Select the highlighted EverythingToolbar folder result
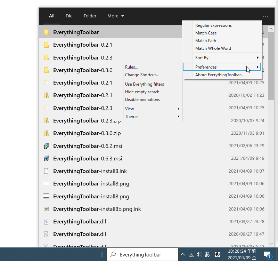Image resolution: width=278 pixels, height=261 pixels. point(111,32)
